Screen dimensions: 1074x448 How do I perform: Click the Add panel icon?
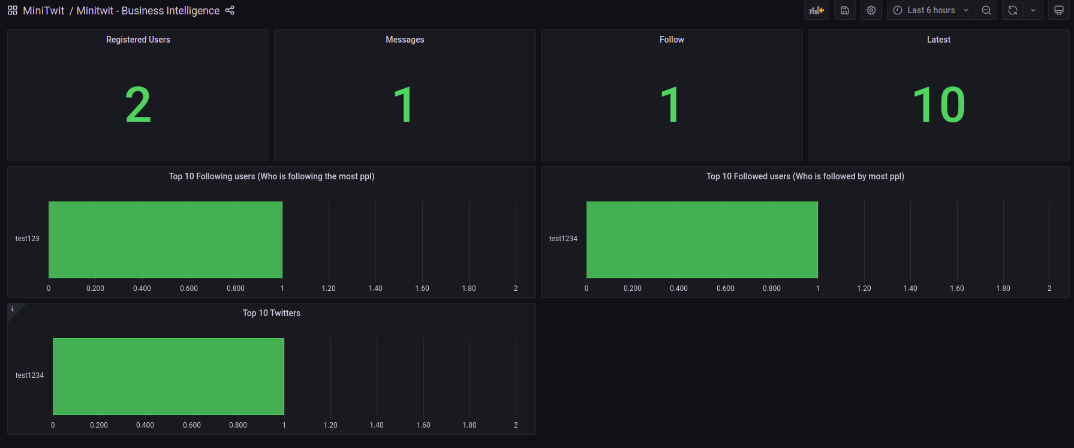817,10
